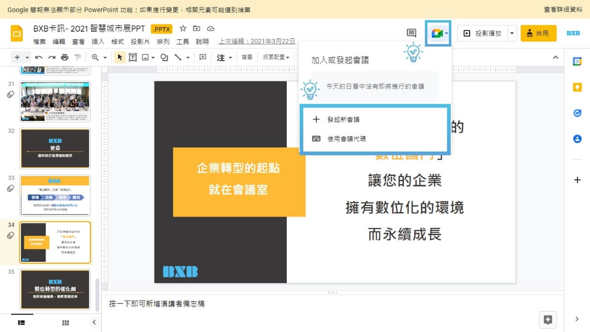The width and height of the screenshot is (590, 332).
Task: Star the presentation
Action: 183,28
